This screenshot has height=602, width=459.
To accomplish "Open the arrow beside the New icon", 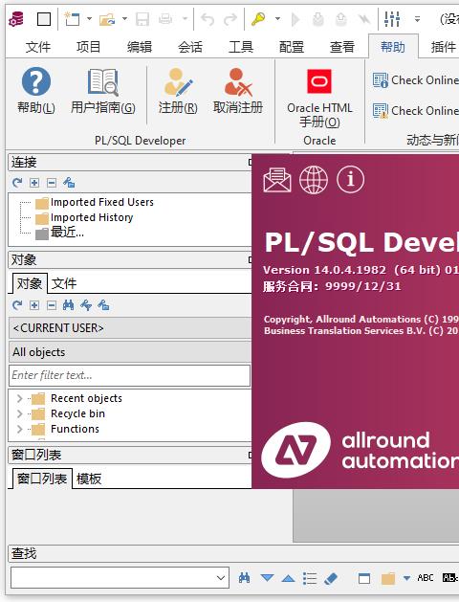I will (x=89, y=18).
